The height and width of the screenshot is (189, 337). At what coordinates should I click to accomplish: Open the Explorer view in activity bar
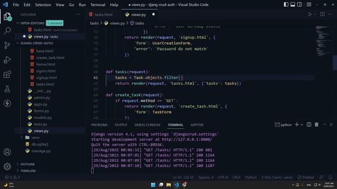tap(7, 16)
